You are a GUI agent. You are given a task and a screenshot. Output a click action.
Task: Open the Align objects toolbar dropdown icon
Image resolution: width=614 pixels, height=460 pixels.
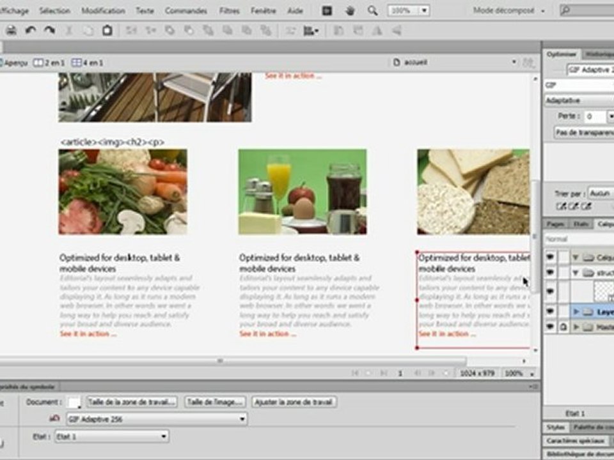pos(311,31)
